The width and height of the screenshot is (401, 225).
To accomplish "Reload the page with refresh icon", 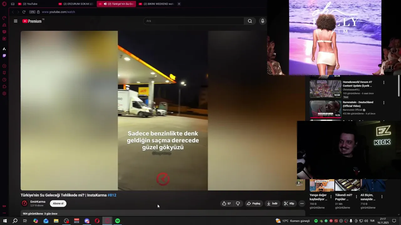I will (x=24, y=12).
